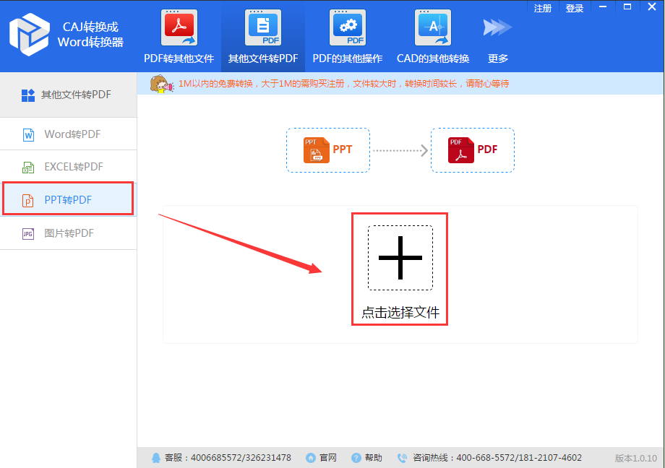Click the 点击选择文件 label

click(x=400, y=313)
